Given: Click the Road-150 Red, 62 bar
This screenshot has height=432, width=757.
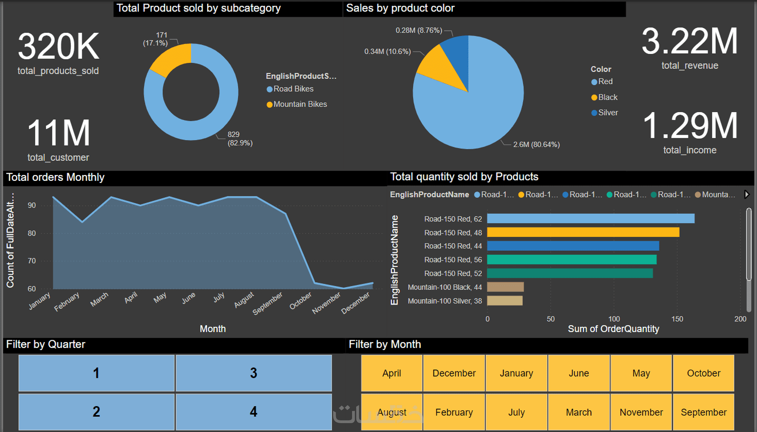Looking at the screenshot, I should coord(590,219).
